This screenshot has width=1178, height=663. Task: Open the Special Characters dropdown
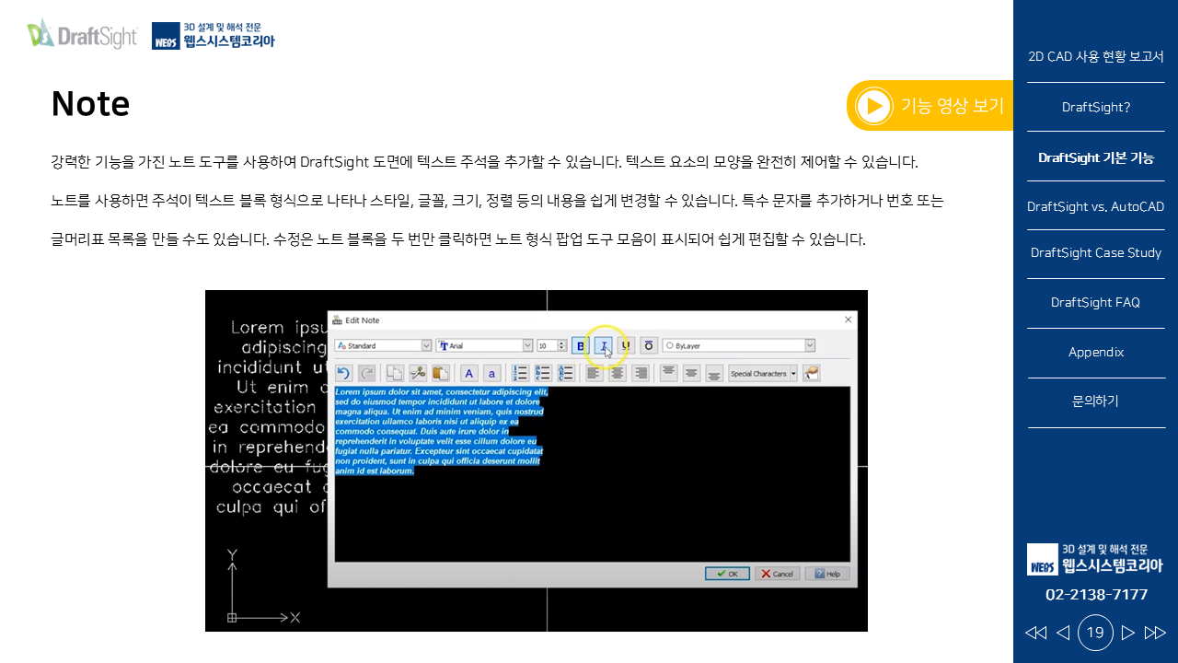point(763,373)
